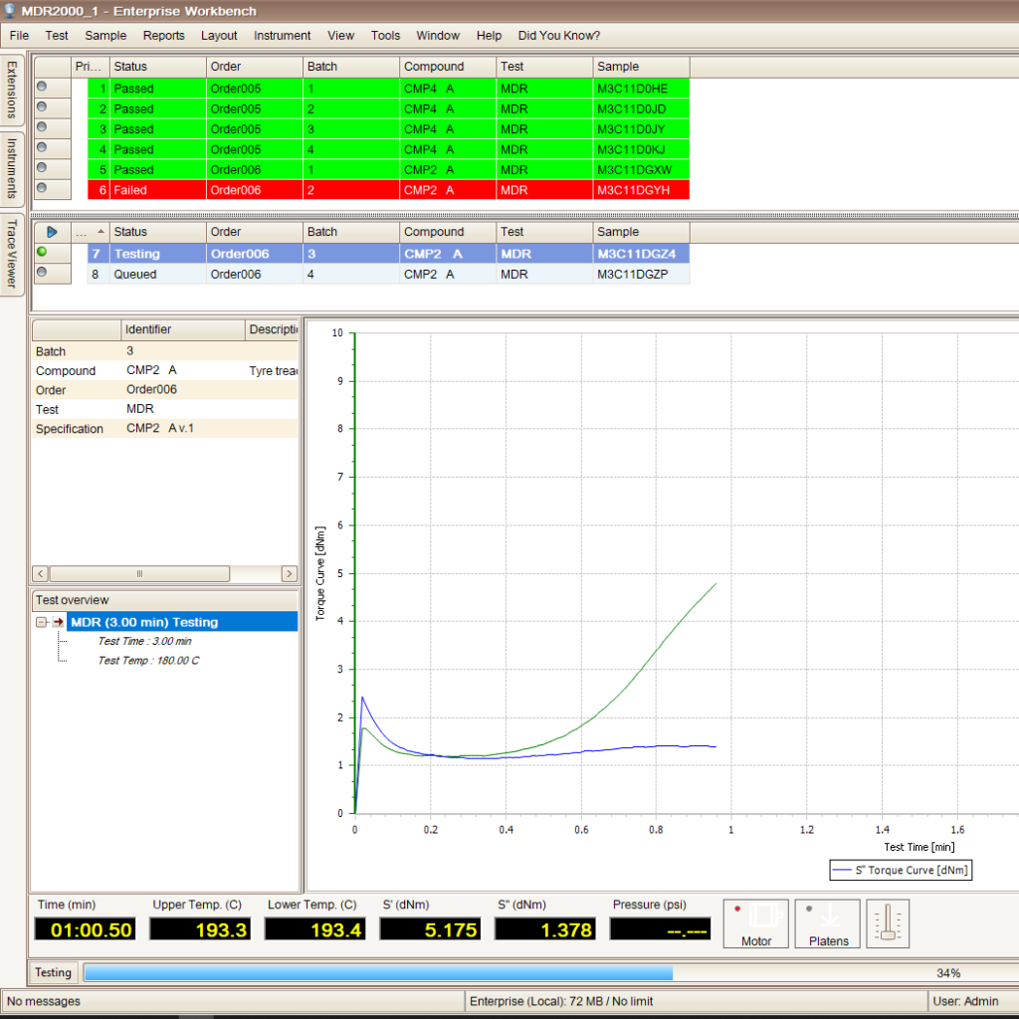Open the Instrument menu
The width and height of the screenshot is (1019, 1019).
(x=282, y=35)
